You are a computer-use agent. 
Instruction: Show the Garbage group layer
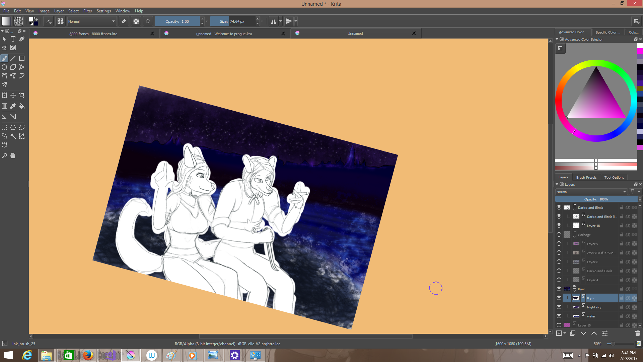[x=559, y=235]
